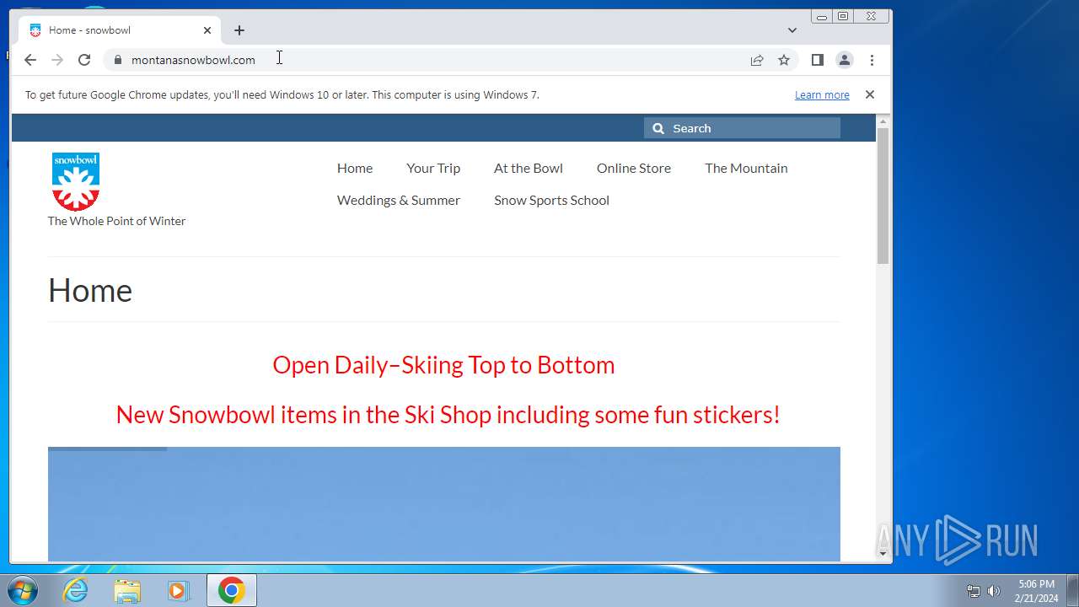Bookmark this tab with the star
The height and width of the screenshot is (607, 1079).
(784, 60)
